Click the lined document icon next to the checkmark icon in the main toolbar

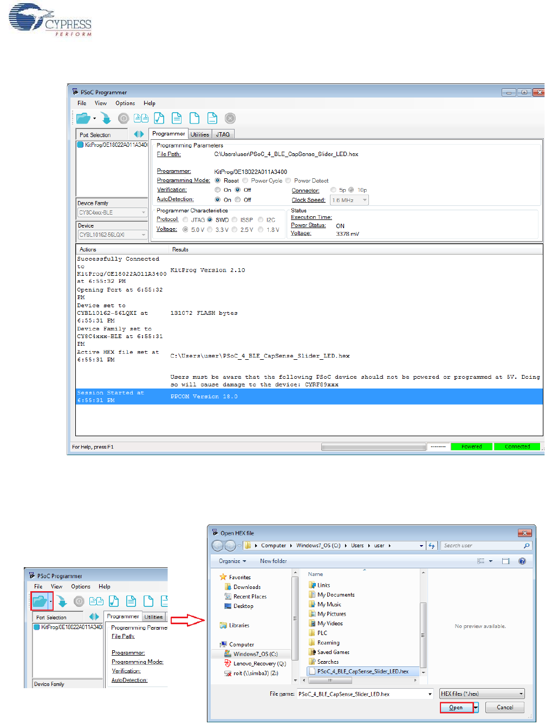click(177, 118)
